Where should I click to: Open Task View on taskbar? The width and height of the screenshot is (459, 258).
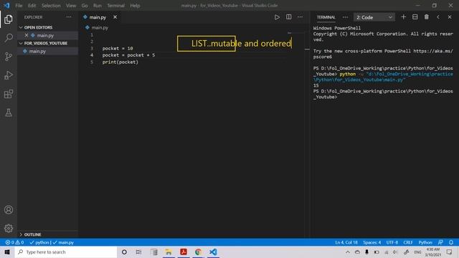tap(138, 252)
